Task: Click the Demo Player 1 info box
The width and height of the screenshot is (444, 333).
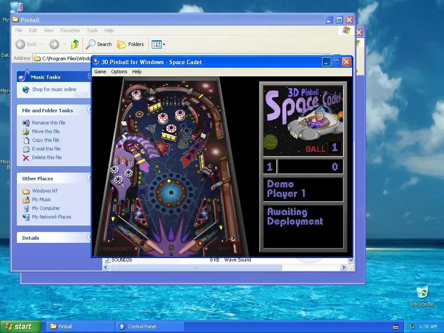Action: pos(303,189)
